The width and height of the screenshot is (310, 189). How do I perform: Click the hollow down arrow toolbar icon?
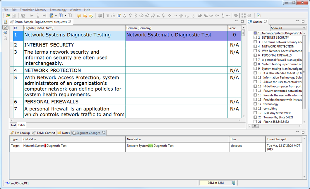[124, 16]
